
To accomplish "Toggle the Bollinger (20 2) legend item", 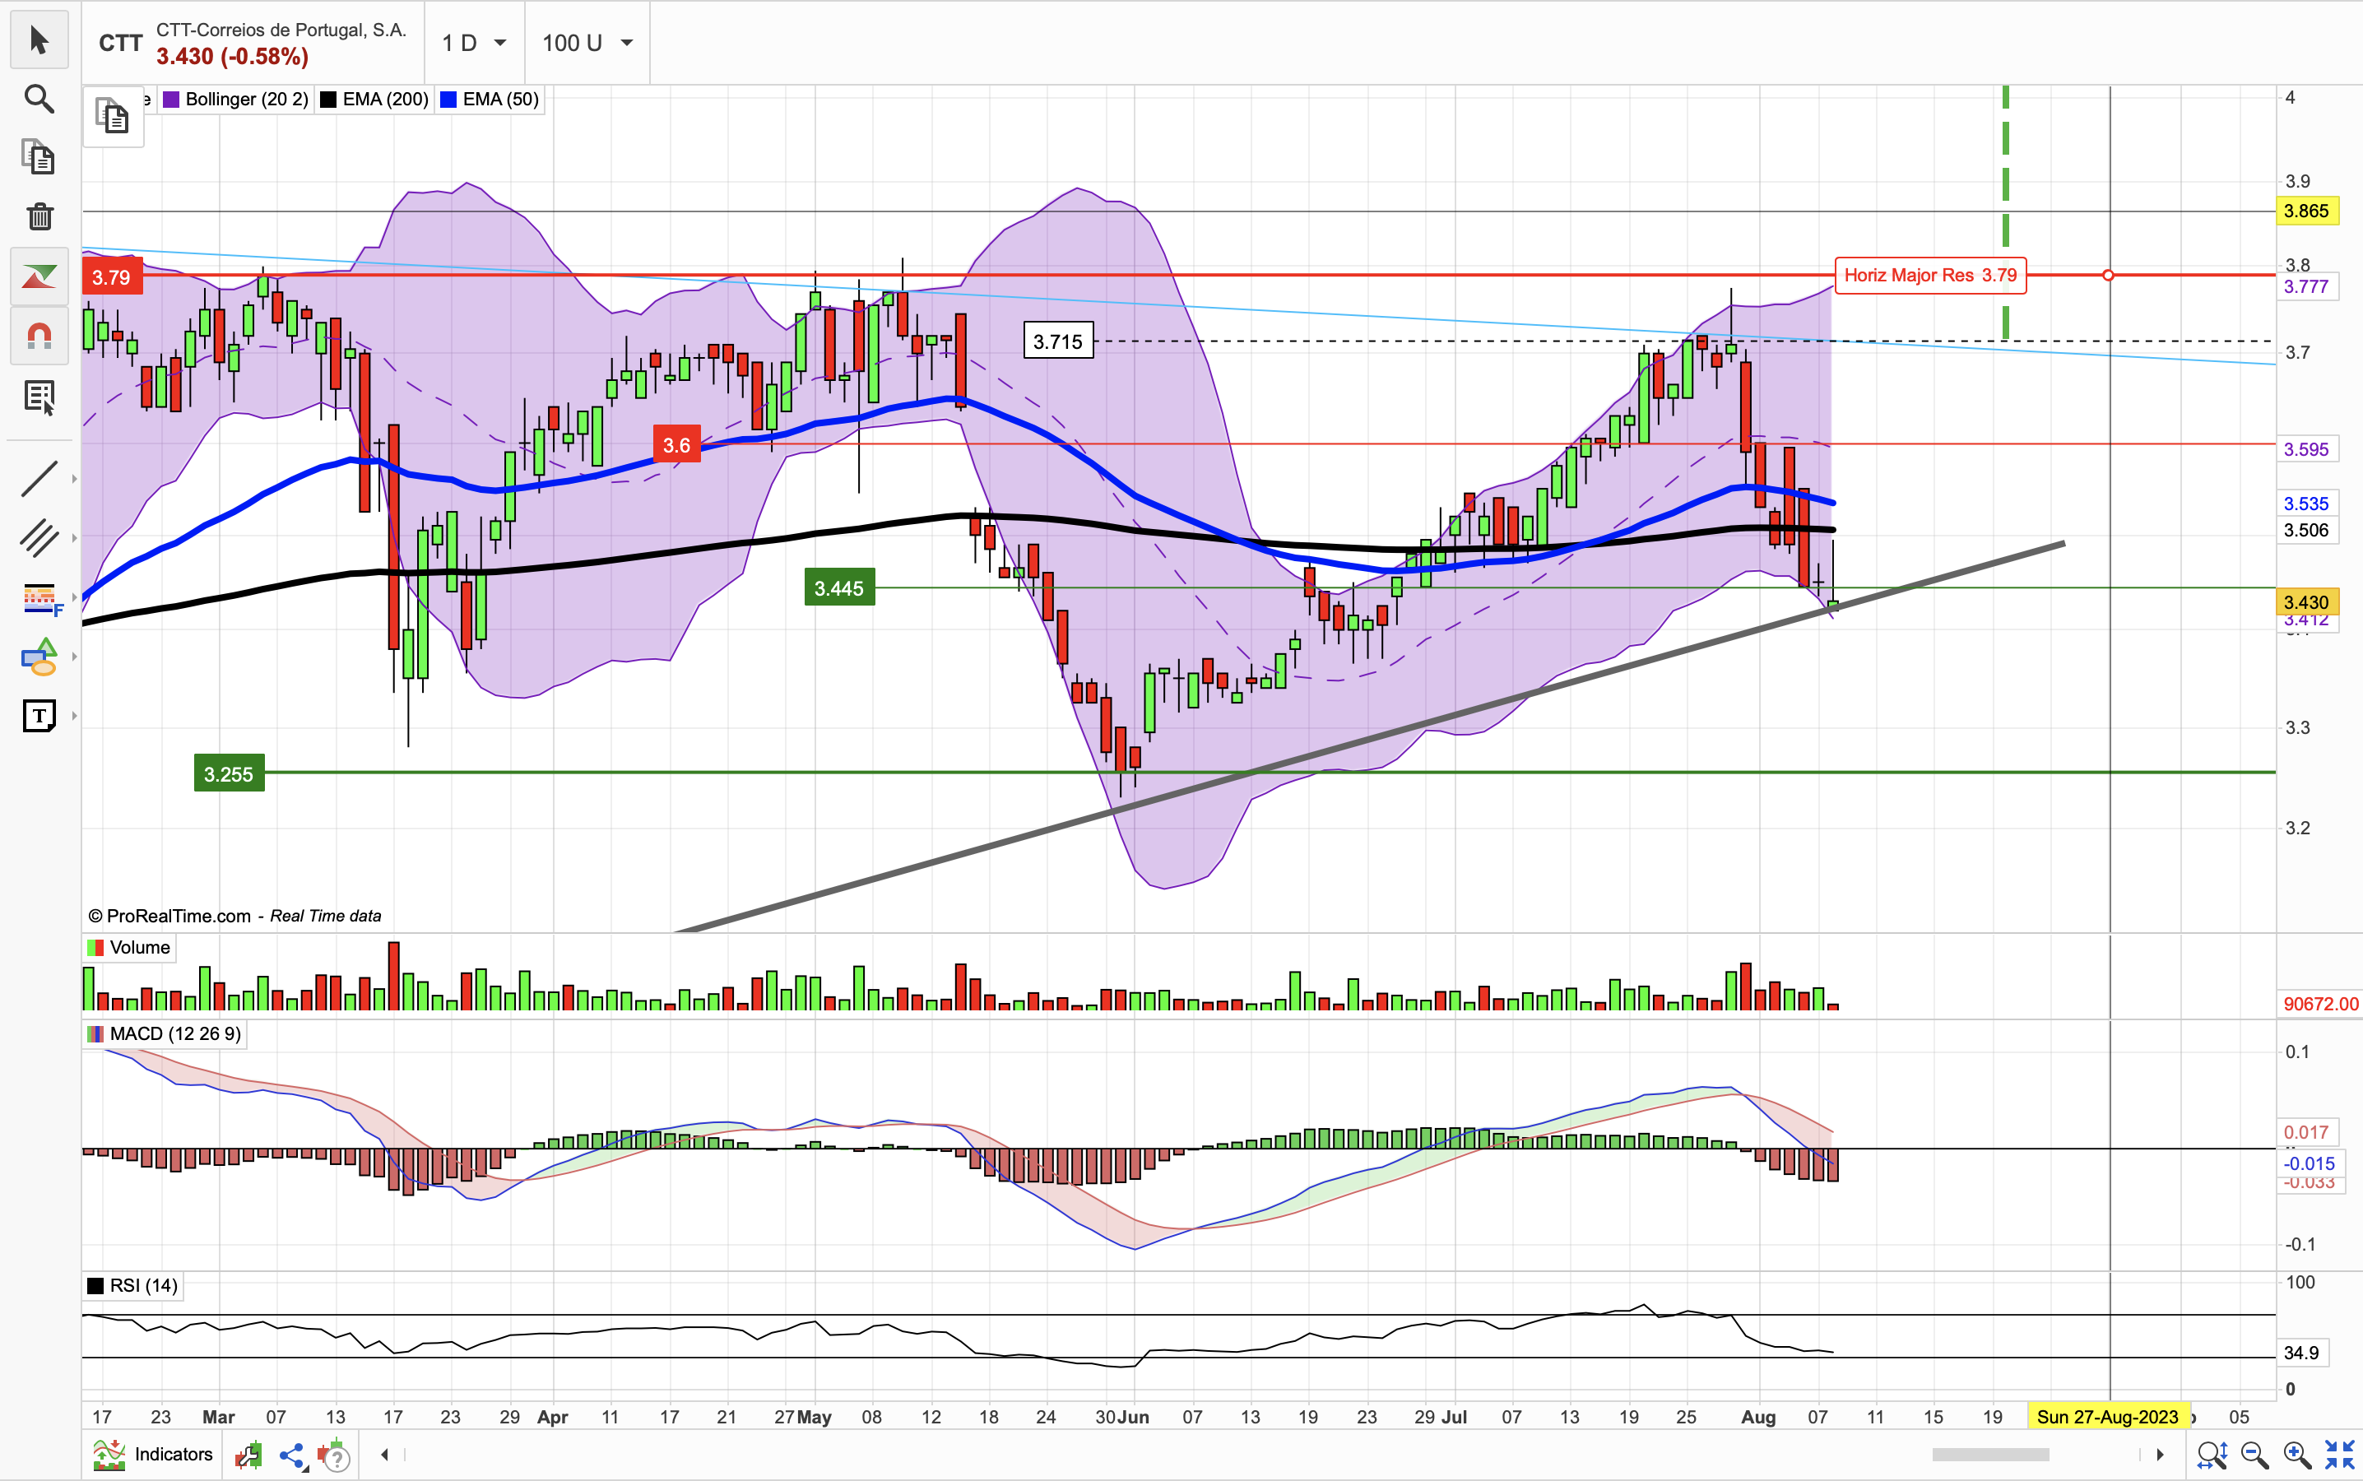I will coord(236,100).
